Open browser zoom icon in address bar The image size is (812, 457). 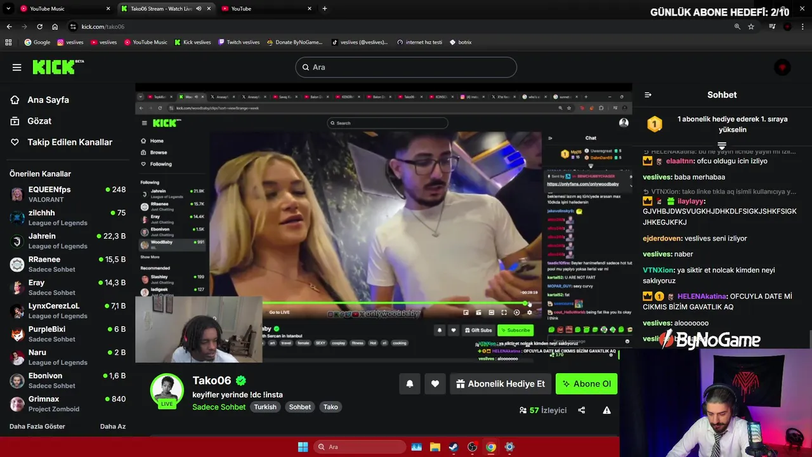(737, 27)
